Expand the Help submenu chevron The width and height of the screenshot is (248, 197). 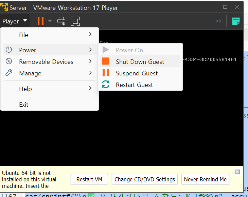(90, 88)
